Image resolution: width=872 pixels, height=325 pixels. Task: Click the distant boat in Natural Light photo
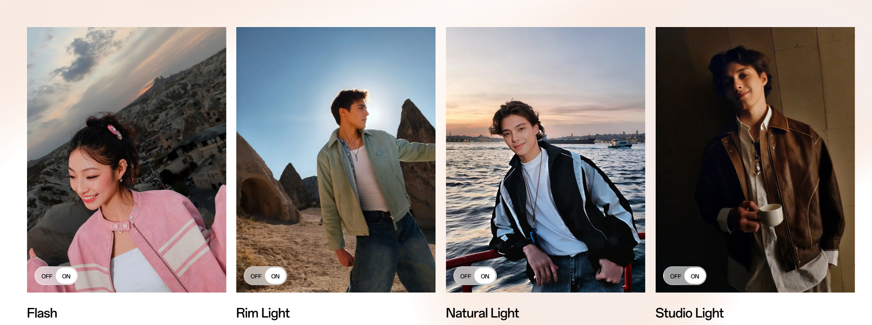pos(620,144)
